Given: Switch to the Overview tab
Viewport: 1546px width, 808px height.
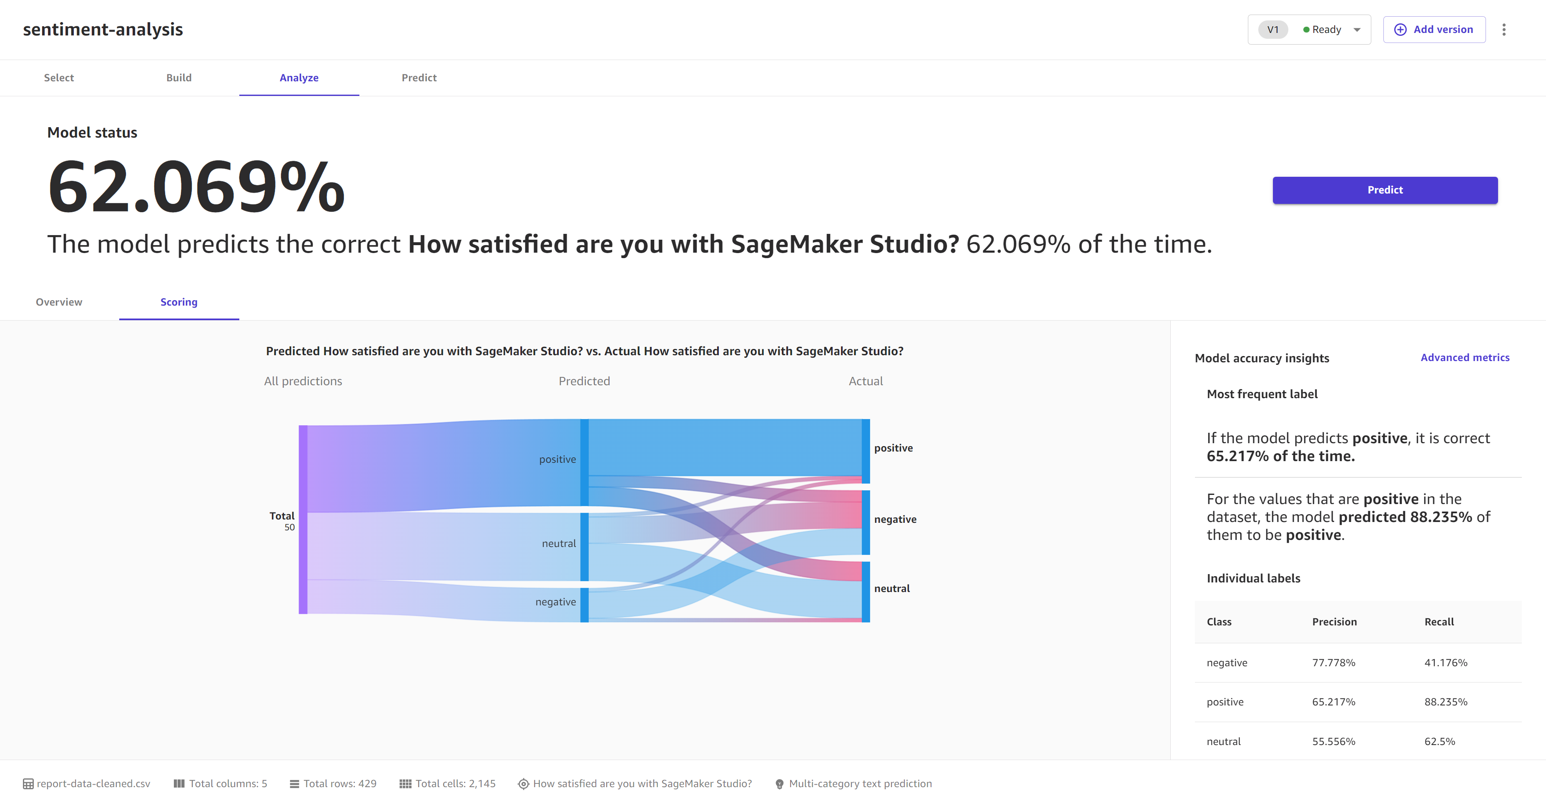Looking at the screenshot, I should point(58,302).
